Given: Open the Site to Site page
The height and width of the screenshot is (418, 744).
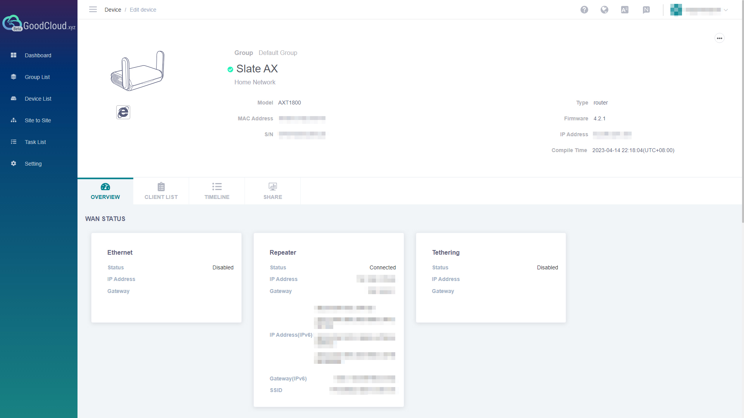Looking at the screenshot, I should click(38, 120).
